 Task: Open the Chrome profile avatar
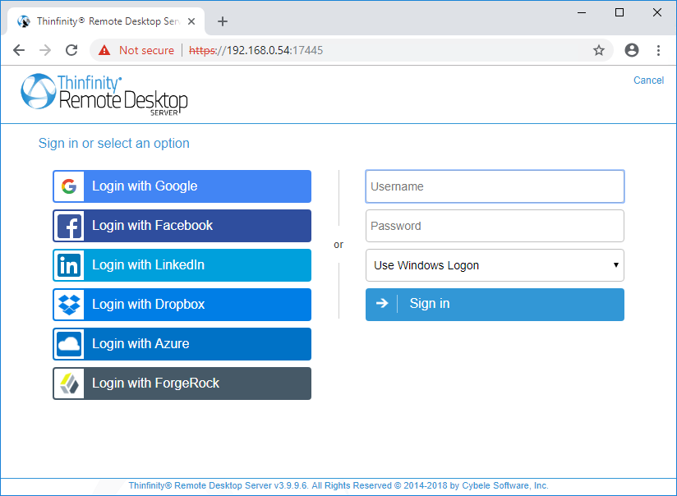coord(632,50)
